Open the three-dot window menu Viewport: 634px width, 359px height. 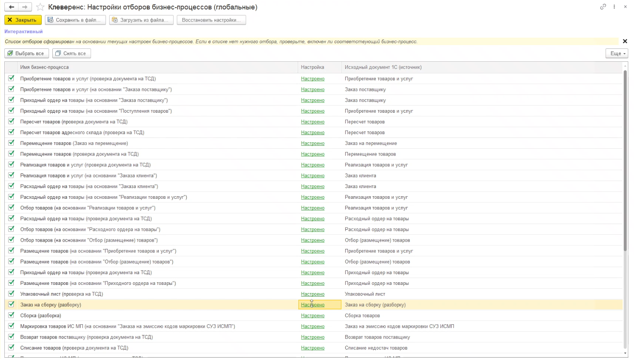(614, 7)
